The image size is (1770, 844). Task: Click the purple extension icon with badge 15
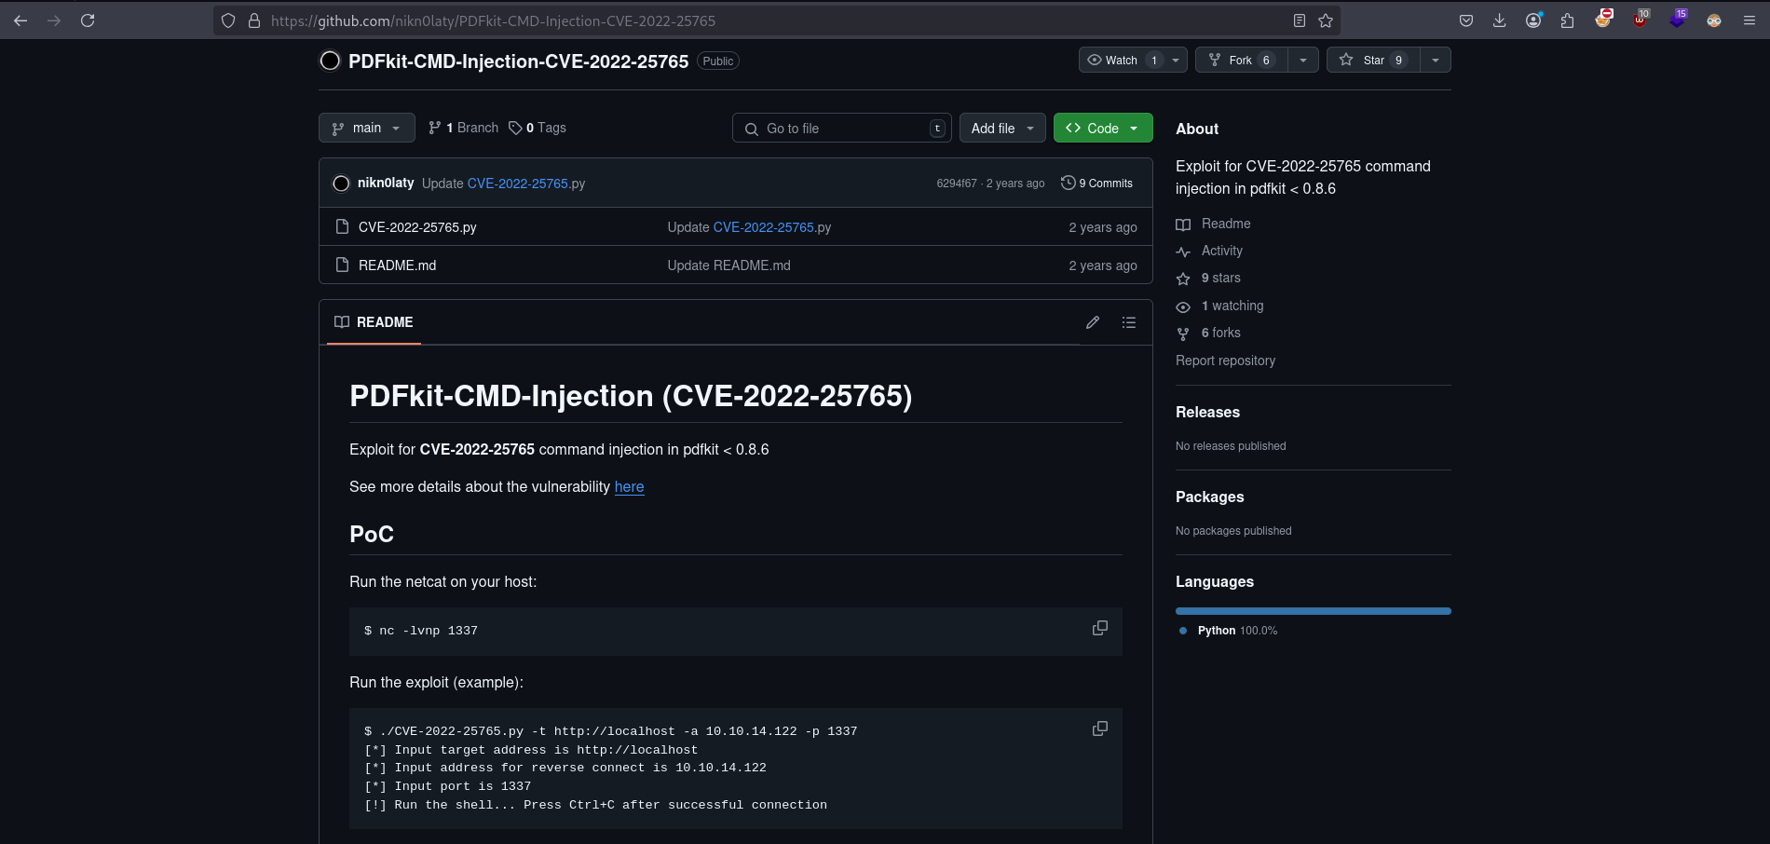(x=1678, y=20)
